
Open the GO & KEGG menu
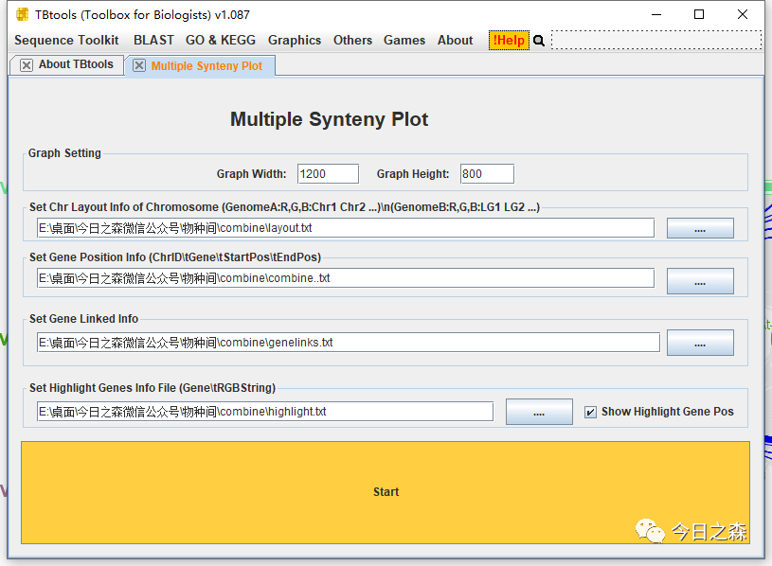221,40
